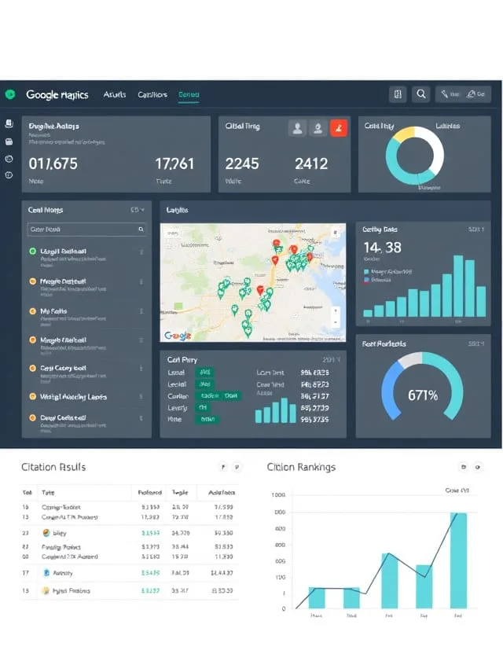
Task: Click the green tag in bottom 'Nine' row
Action: [x=207, y=419]
